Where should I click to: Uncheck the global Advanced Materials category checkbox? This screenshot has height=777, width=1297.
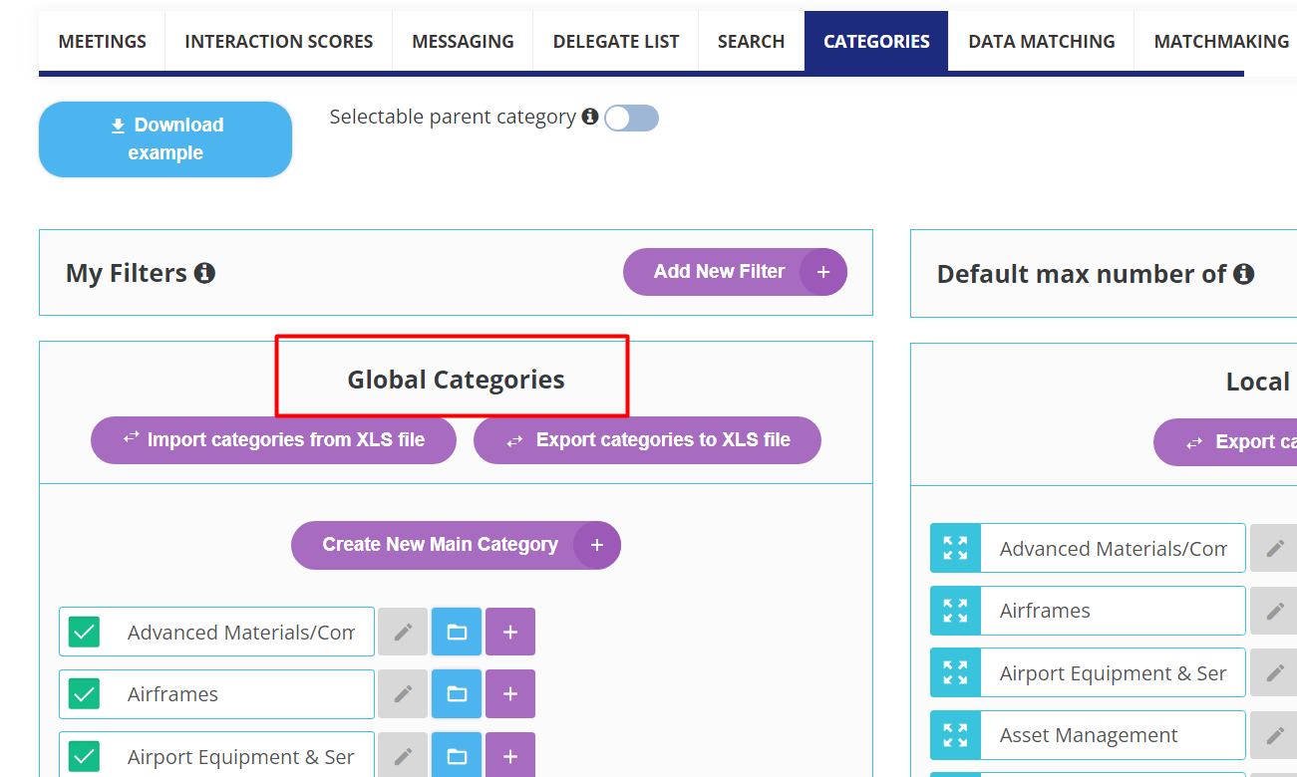[x=84, y=633]
